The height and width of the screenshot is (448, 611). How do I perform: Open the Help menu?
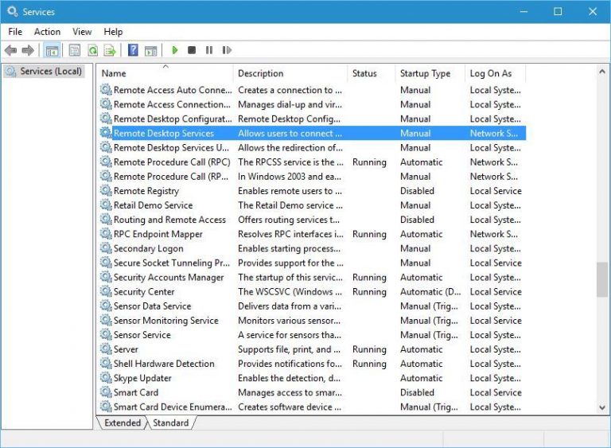coord(113,32)
